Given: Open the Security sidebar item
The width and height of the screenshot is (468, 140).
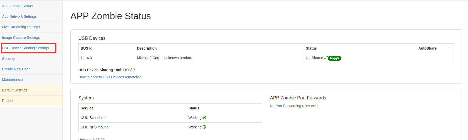Looking at the screenshot, I should pyautogui.click(x=8, y=59).
